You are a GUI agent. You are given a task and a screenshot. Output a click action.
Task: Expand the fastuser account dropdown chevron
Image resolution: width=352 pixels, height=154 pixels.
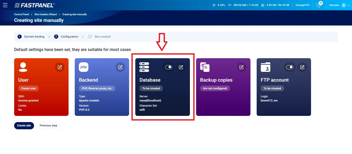pyautogui.click(x=349, y=5)
